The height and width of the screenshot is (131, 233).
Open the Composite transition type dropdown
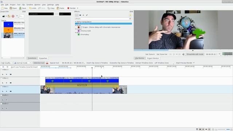click(41, 14)
